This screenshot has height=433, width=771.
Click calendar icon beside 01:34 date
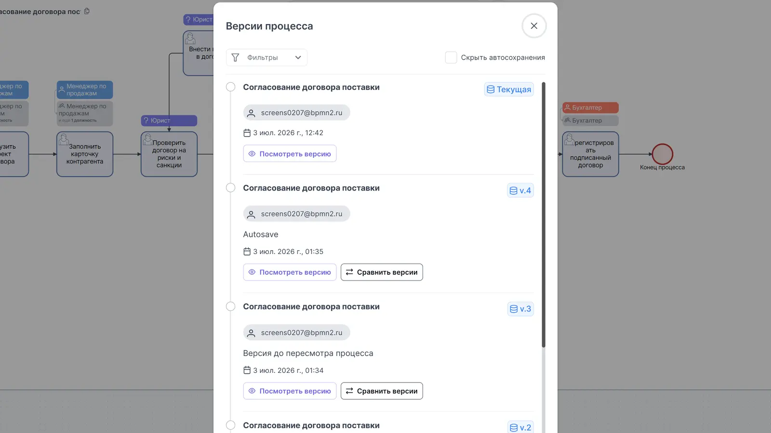tap(247, 370)
